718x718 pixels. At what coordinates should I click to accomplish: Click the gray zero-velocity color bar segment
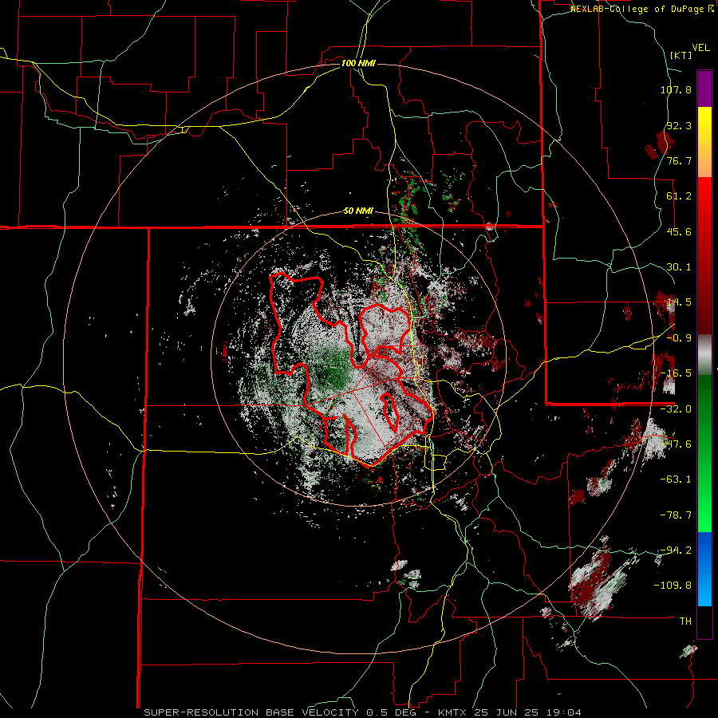pyautogui.click(x=704, y=355)
